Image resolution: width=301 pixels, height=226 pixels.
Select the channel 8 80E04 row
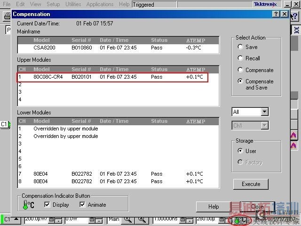coord(118,181)
